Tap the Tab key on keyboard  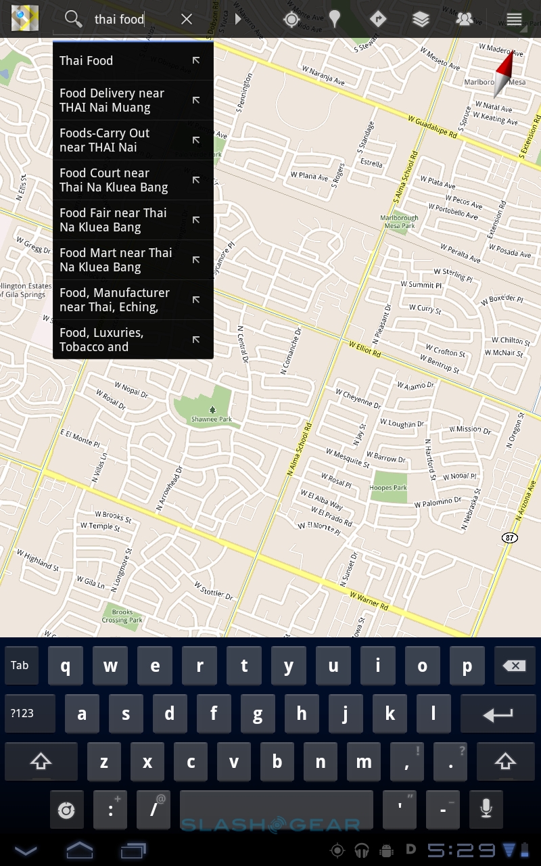pyautogui.click(x=21, y=666)
